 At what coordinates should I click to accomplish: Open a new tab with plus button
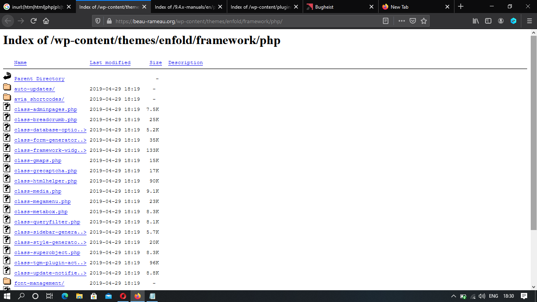(461, 7)
